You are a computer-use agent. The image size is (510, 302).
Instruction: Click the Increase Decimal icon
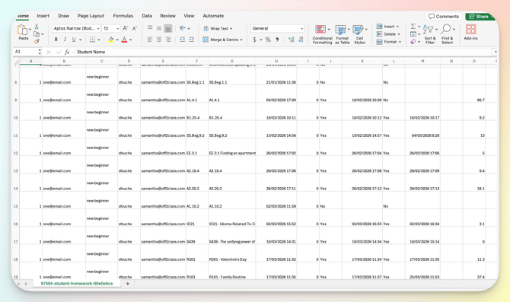coord(291,40)
